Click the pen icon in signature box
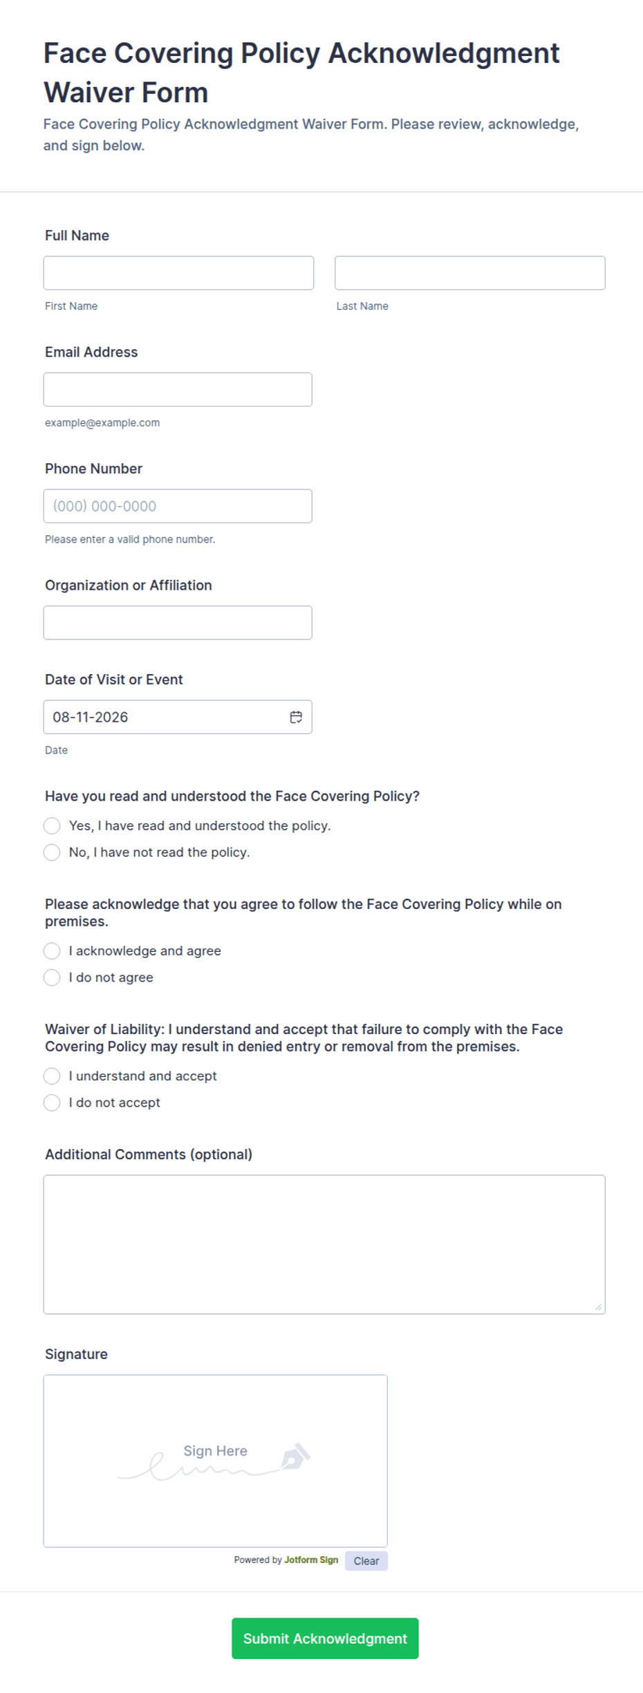The height and width of the screenshot is (1693, 643). pos(296,1455)
